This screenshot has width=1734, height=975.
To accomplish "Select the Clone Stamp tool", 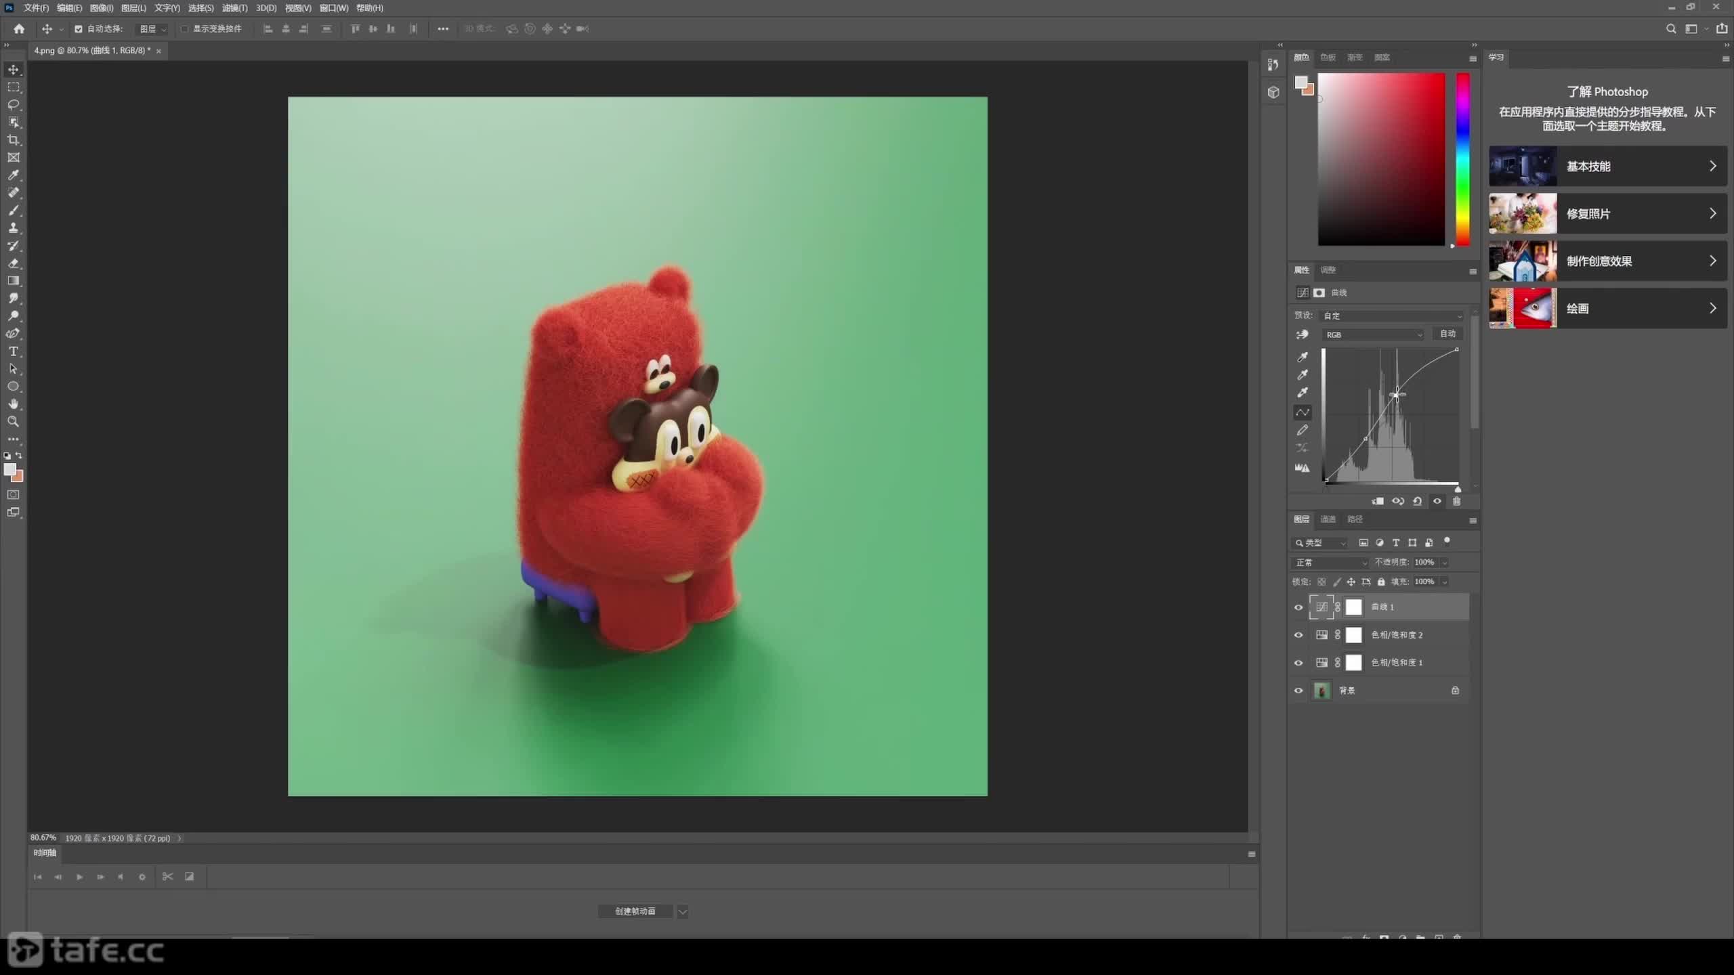I will pyautogui.click(x=14, y=228).
